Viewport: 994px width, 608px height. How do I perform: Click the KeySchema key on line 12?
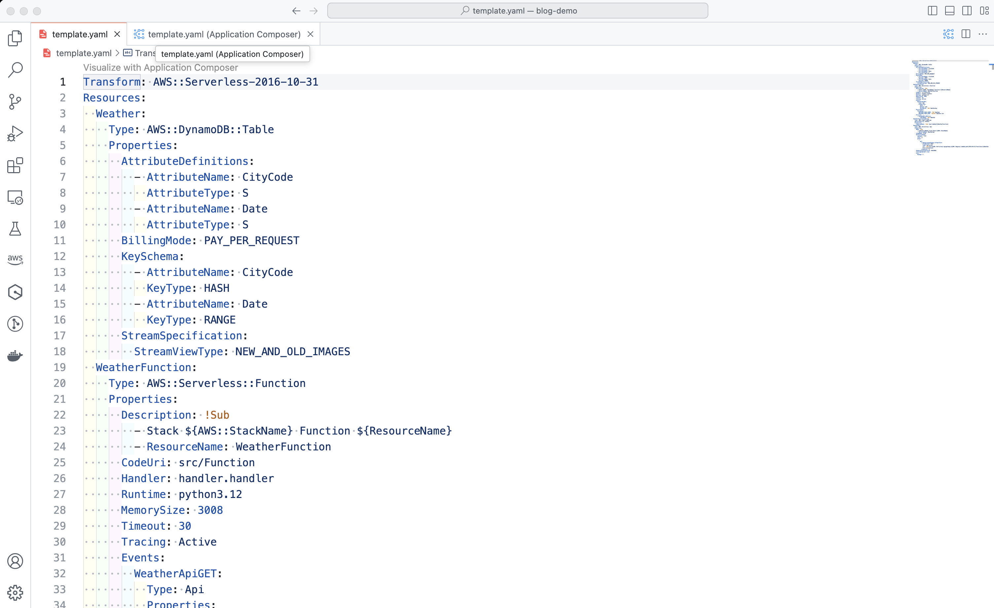click(x=150, y=256)
